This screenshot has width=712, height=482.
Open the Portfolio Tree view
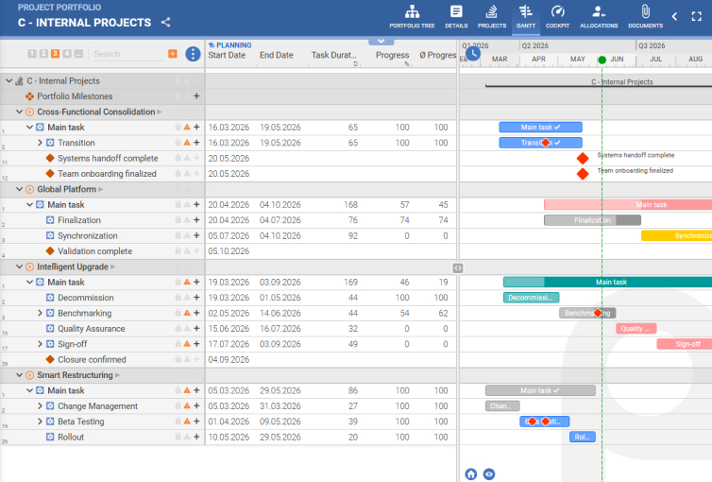(x=412, y=16)
